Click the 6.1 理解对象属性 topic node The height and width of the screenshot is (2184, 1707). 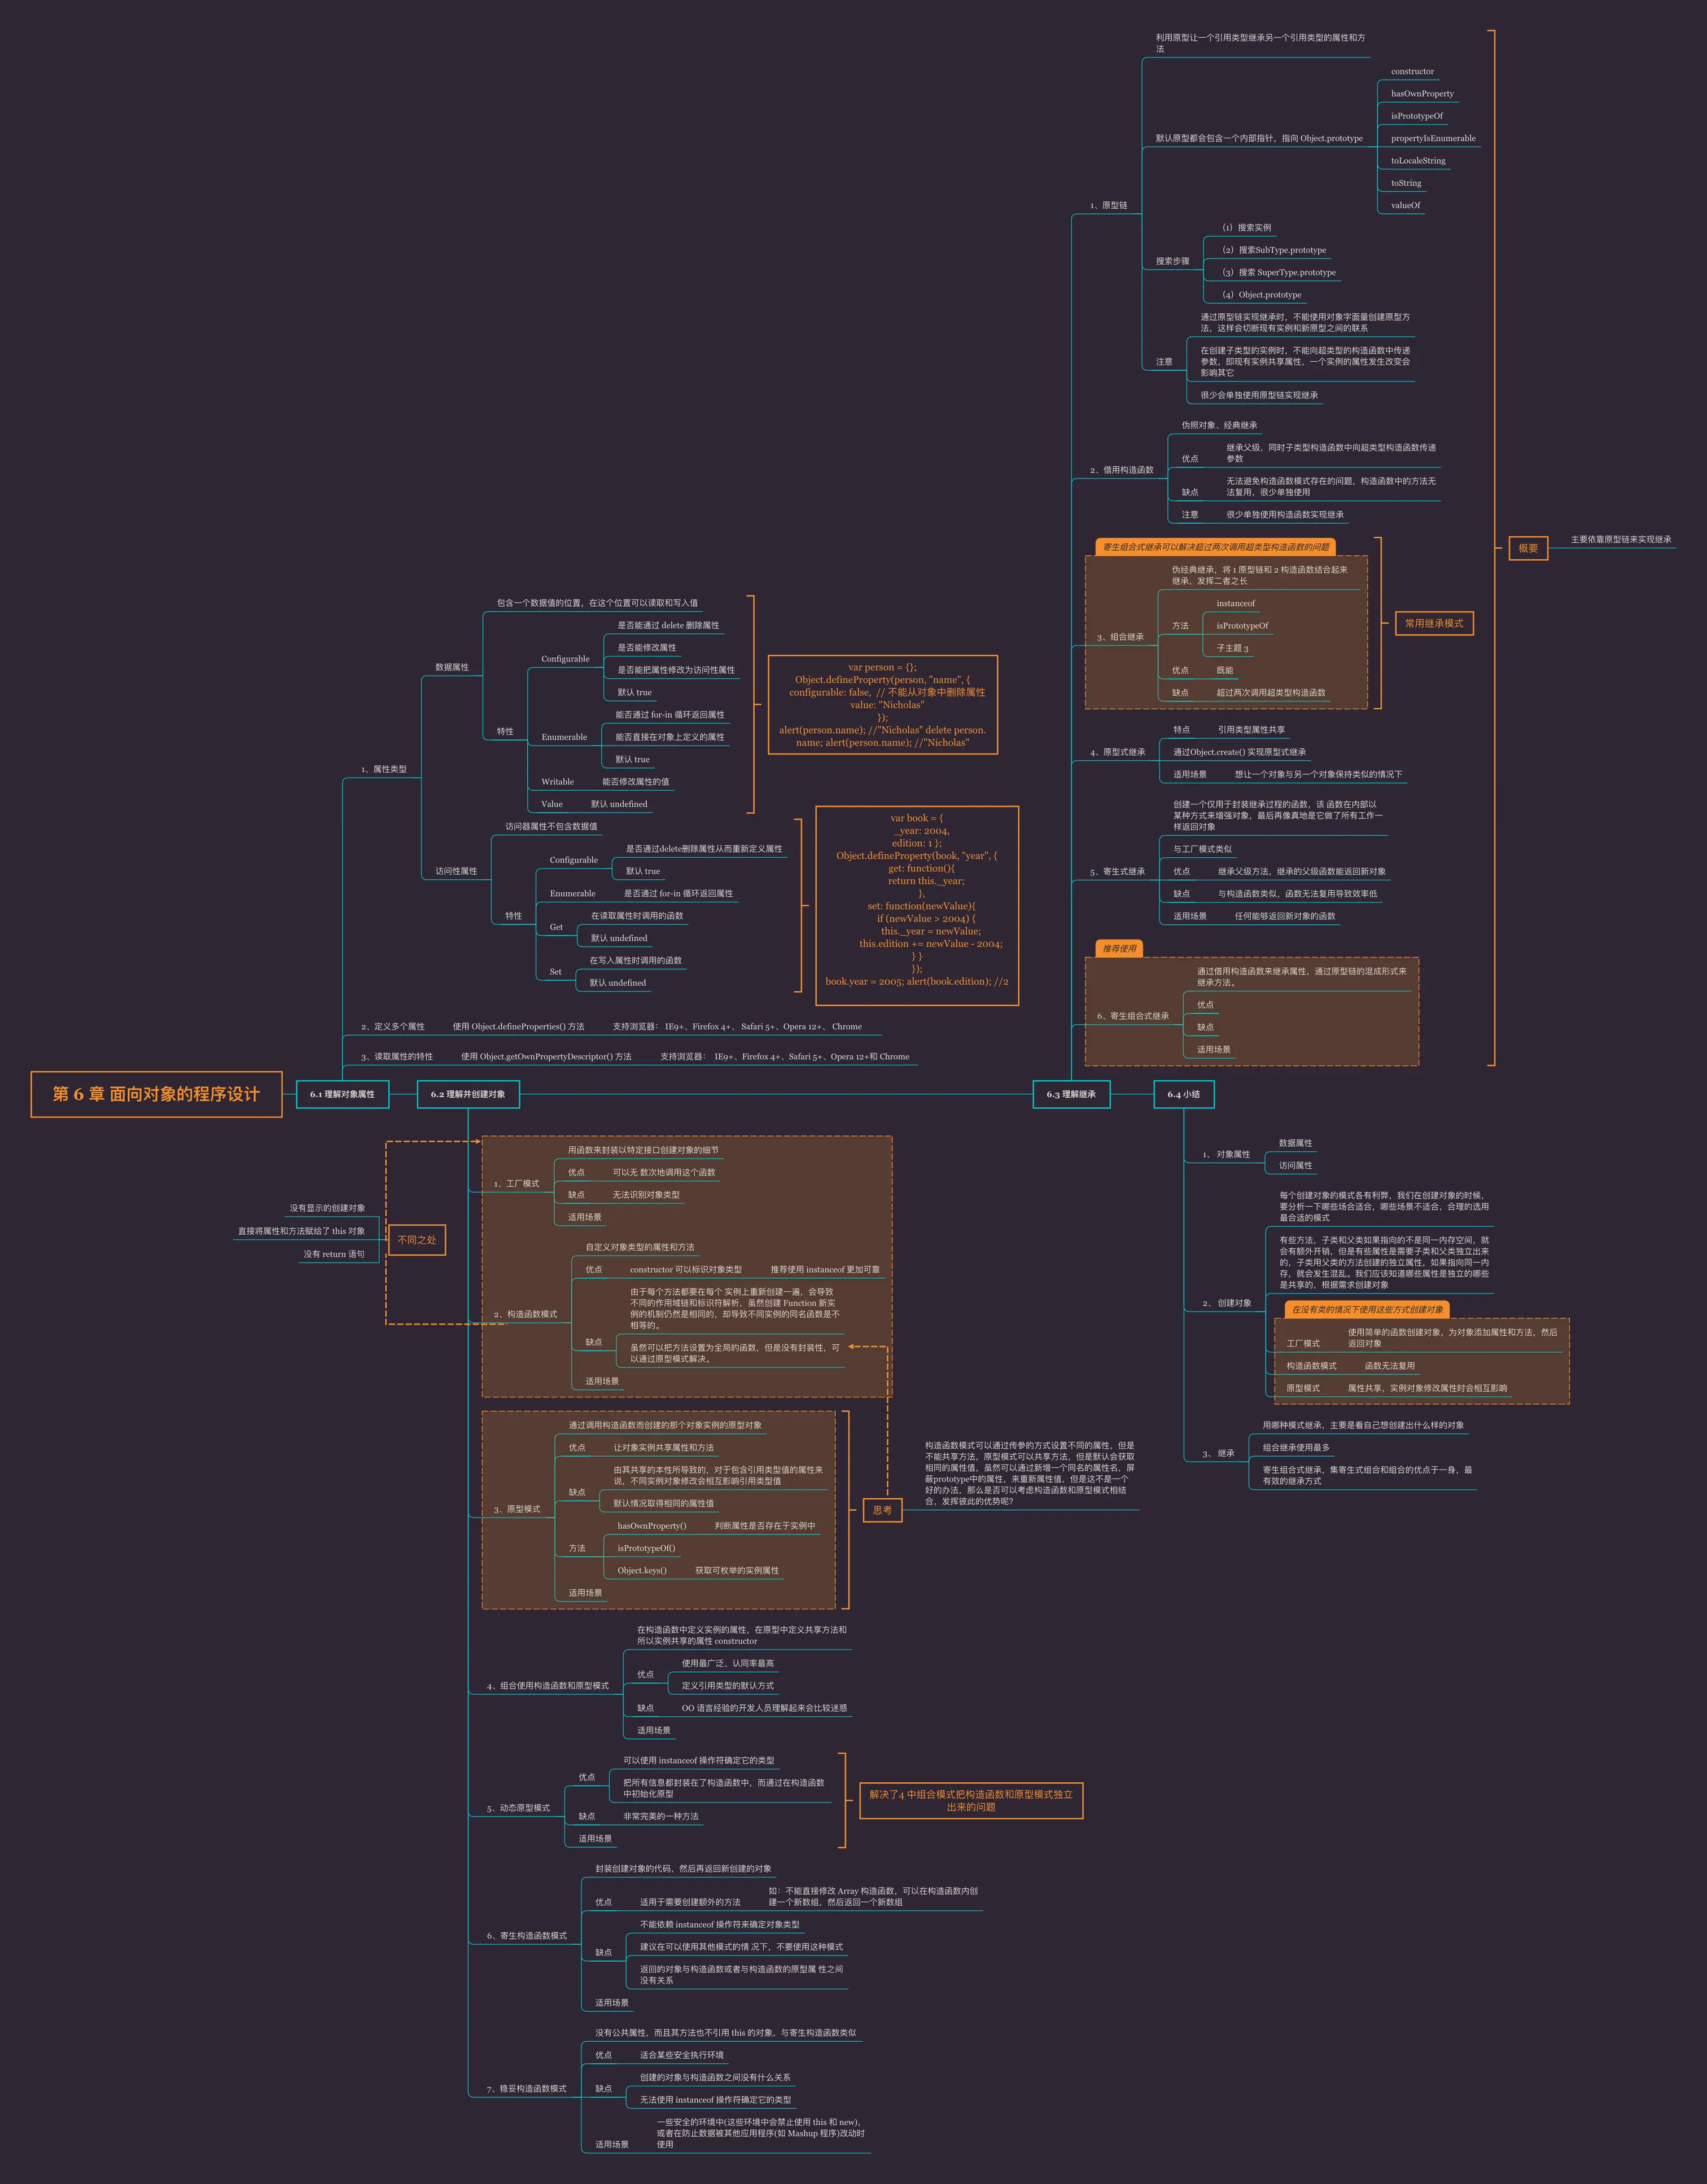(342, 1094)
